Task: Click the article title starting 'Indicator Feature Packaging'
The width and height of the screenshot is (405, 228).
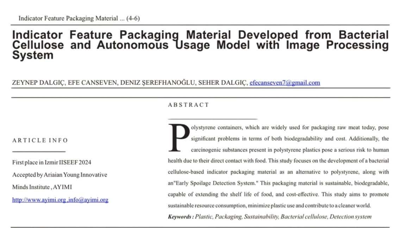Action: point(200,45)
